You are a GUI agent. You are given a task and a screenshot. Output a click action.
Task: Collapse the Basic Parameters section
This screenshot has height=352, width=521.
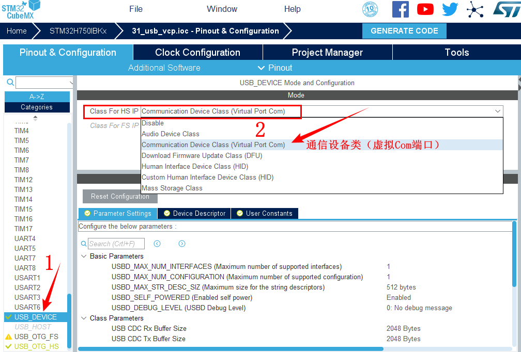pyautogui.click(x=84, y=257)
